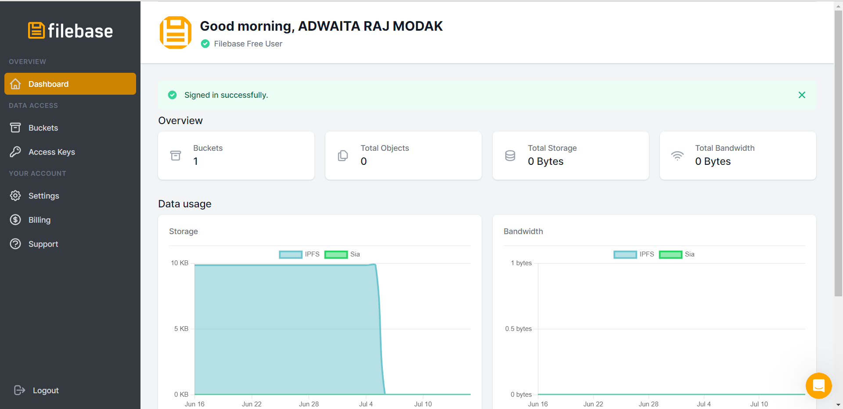843x409 pixels.
Task: Click the Buckets overview card icon
Action: click(176, 156)
